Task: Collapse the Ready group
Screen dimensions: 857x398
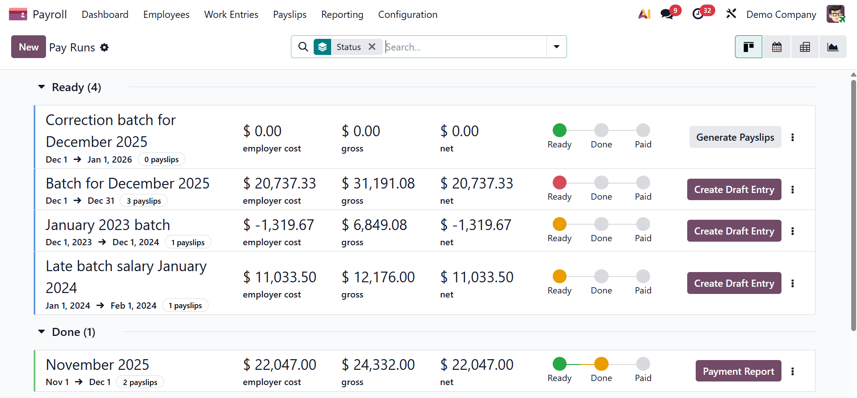Action: (x=42, y=87)
